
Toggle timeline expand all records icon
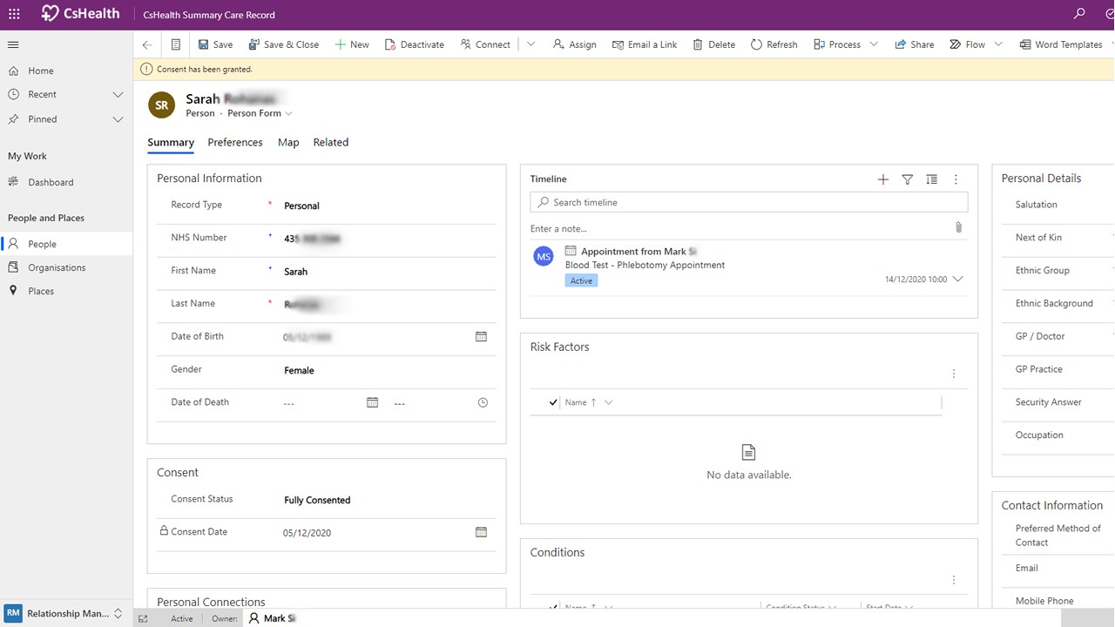[x=932, y=179]
